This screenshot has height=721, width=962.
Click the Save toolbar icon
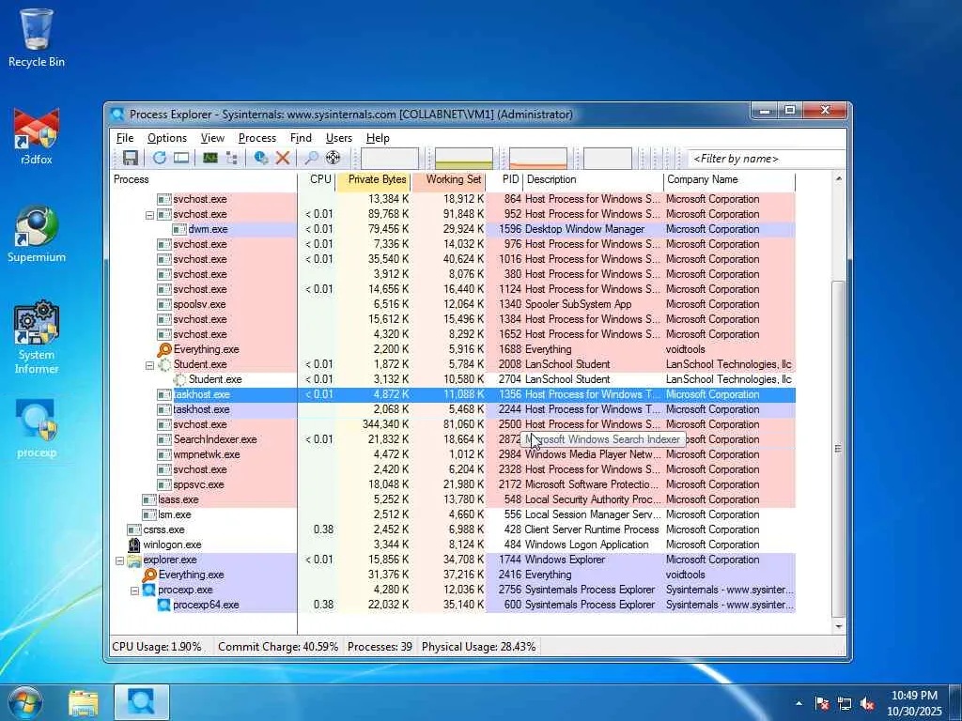130,158
